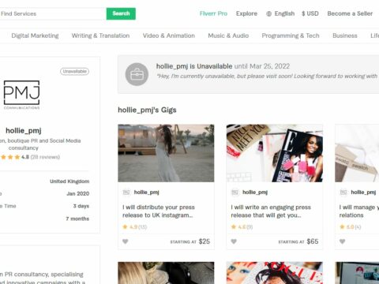The height and width of the screenshot is (284, 379).
Task: Click Become a Seller
Action: point(350,13)
